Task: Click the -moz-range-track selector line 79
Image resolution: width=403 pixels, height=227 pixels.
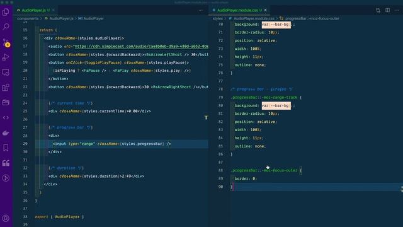Action: (266, 98)
